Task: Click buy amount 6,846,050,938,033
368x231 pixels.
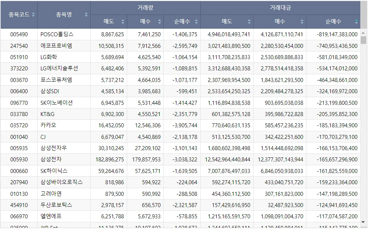Action: point(282,171)
